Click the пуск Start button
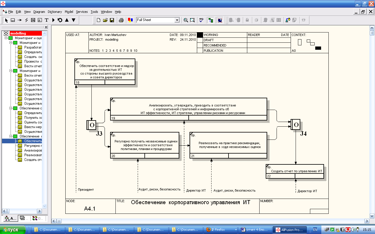This screenshot has height=234, width=375. (13, 230)
